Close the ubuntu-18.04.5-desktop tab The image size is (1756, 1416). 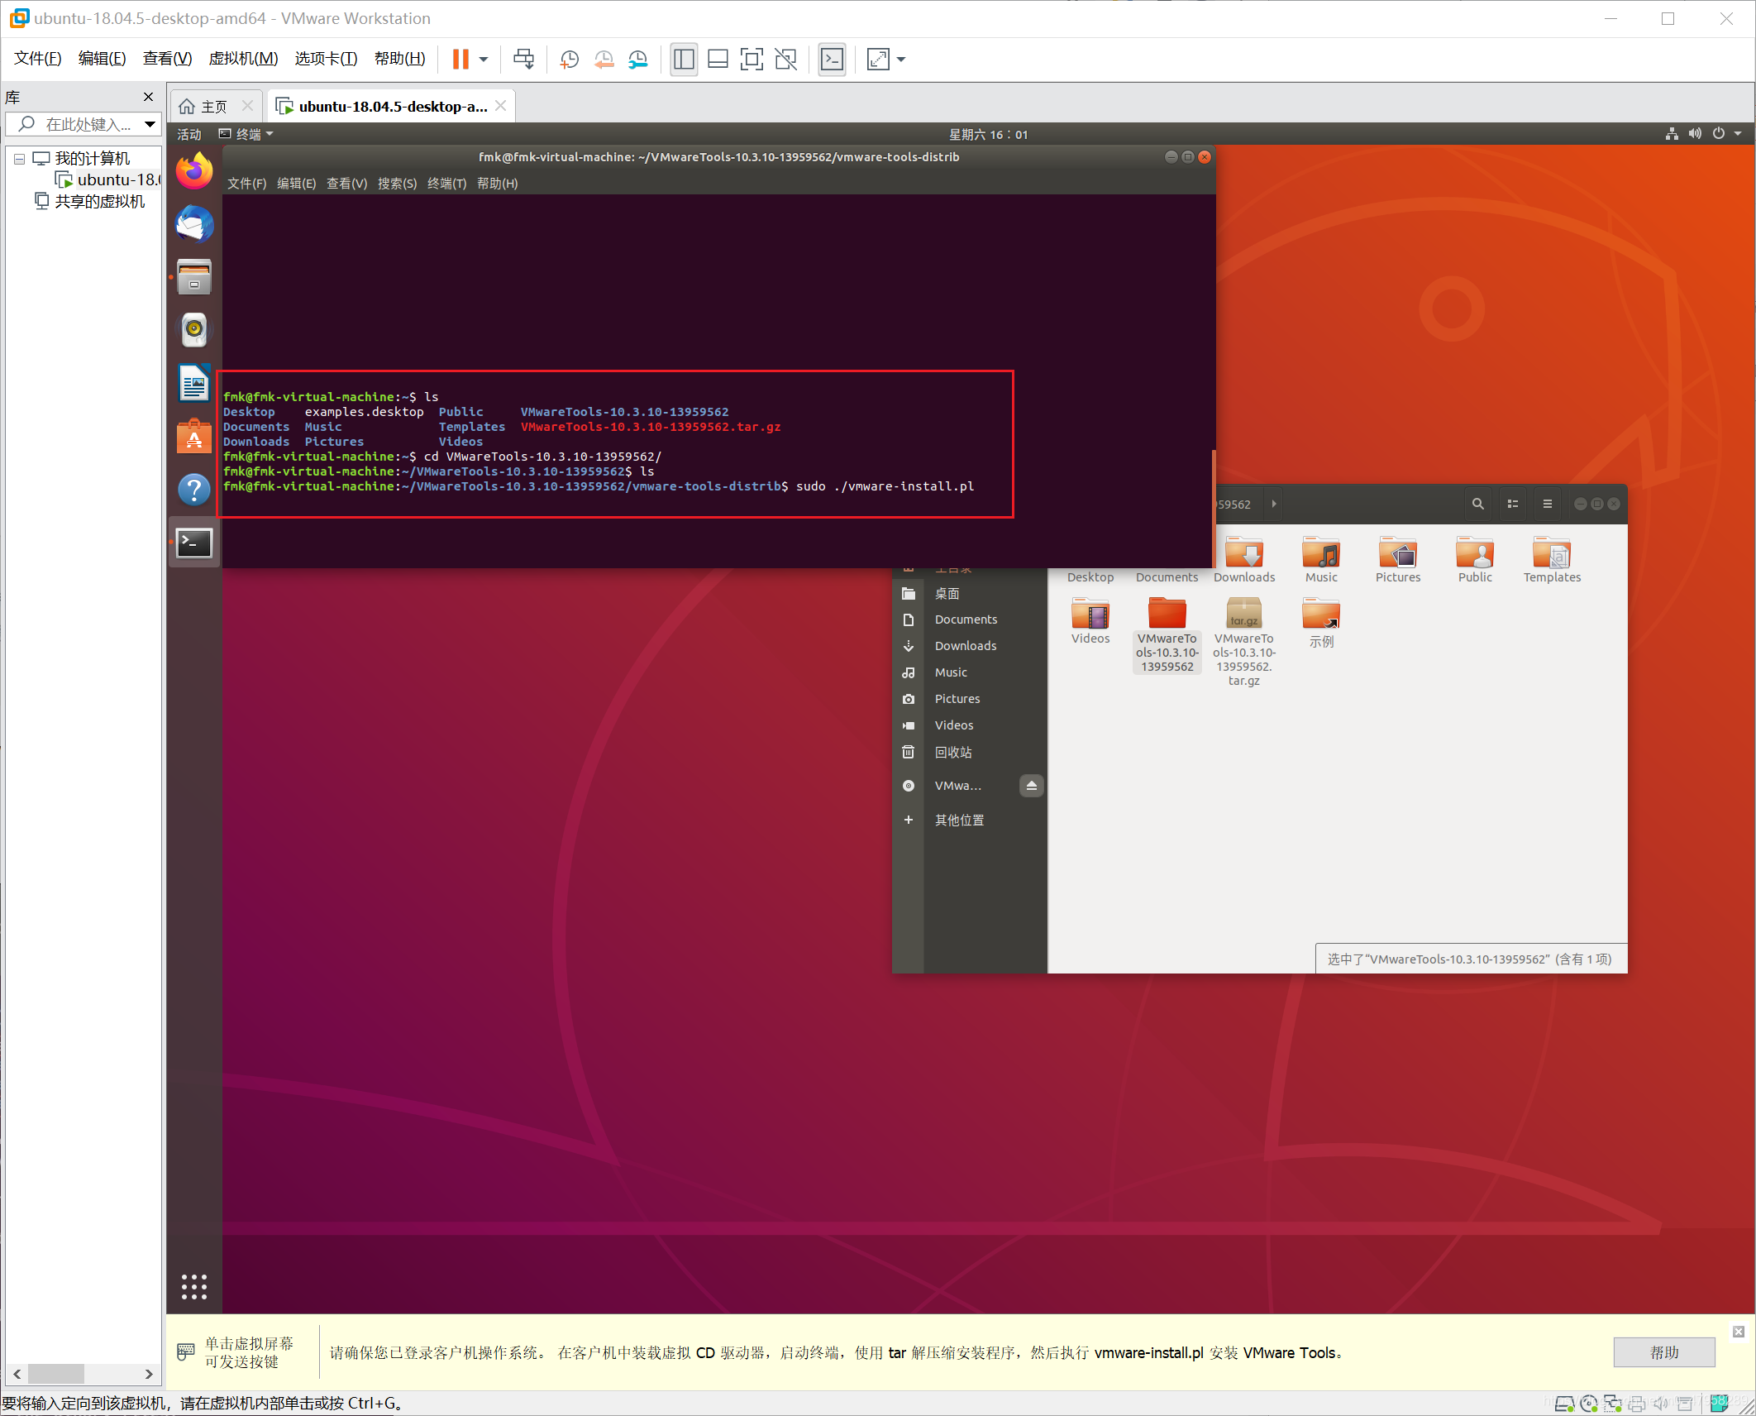point(500,106)
